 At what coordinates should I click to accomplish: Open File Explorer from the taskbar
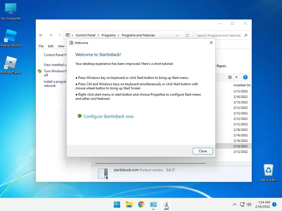click(x=129, y=204)
